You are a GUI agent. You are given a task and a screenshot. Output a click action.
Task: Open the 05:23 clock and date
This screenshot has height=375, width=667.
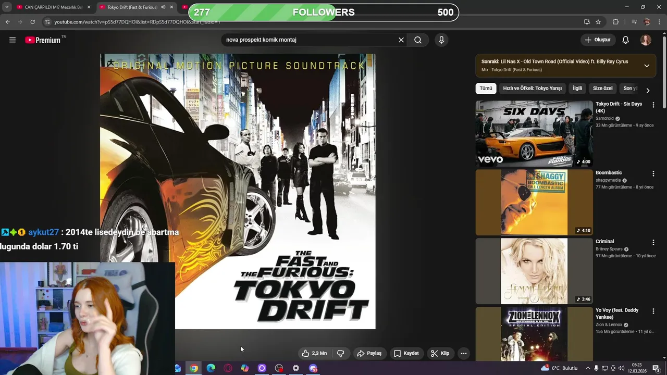(x=637, y=368)
